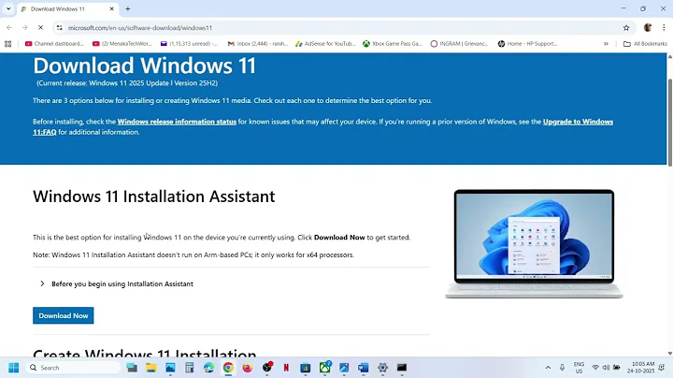The image size is (673, 378).
Task: Click the scrollbar down arrow
Action: (669, 353)
